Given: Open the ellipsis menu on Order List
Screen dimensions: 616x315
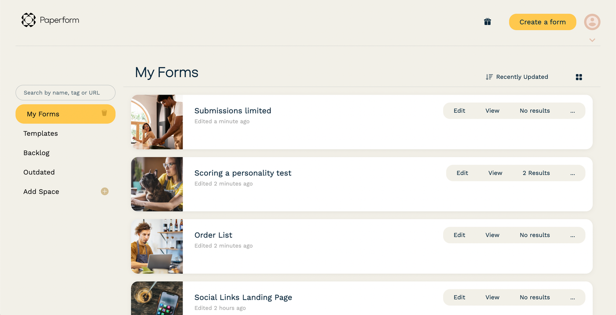Looking at the screenshot, I should point(572,235).
